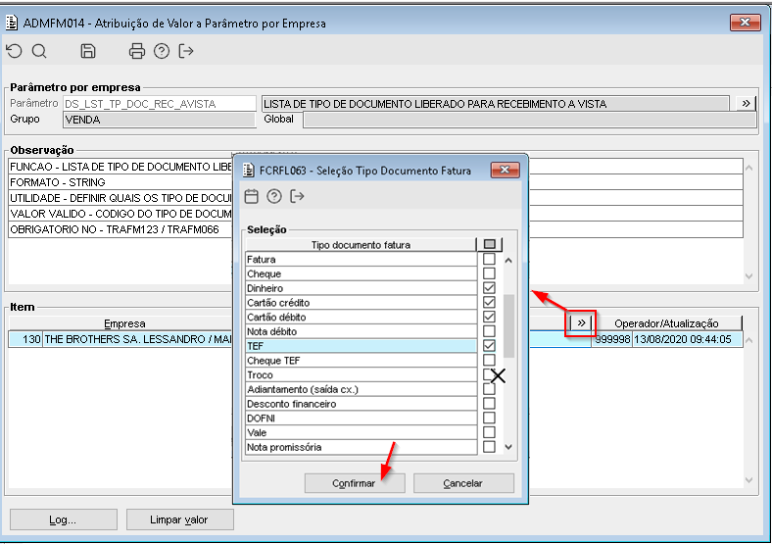This screenshot has width=772, height=544.
Task: Check the Desconto financeiro checkbox
Action: tap(489, 404)
